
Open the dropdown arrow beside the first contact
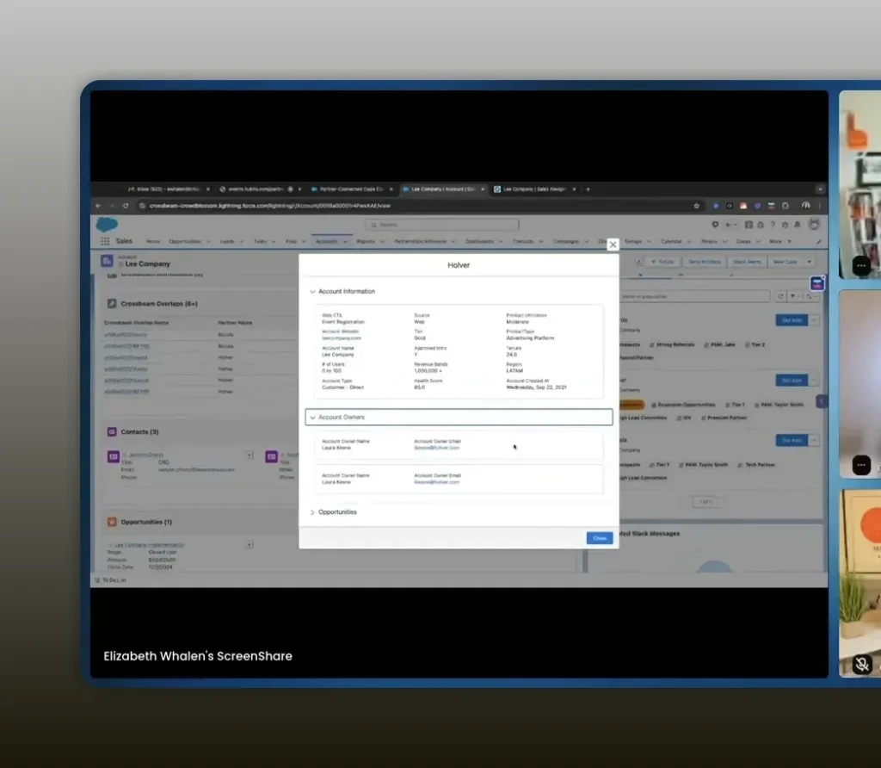click(250, 455)
